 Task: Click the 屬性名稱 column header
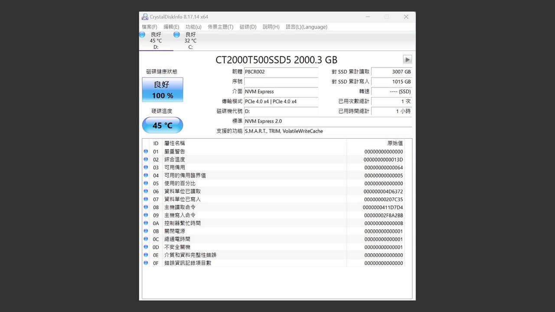click(x=175, y=143)
